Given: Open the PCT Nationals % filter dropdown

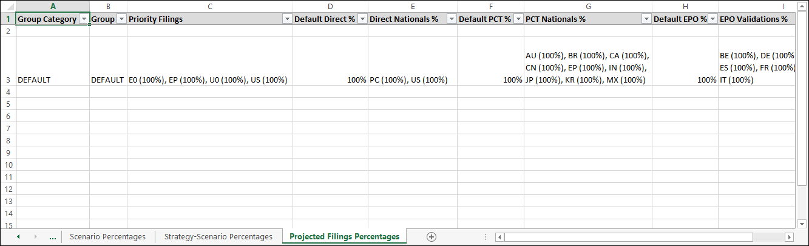Looking at the screenshot, I should 646,19.
